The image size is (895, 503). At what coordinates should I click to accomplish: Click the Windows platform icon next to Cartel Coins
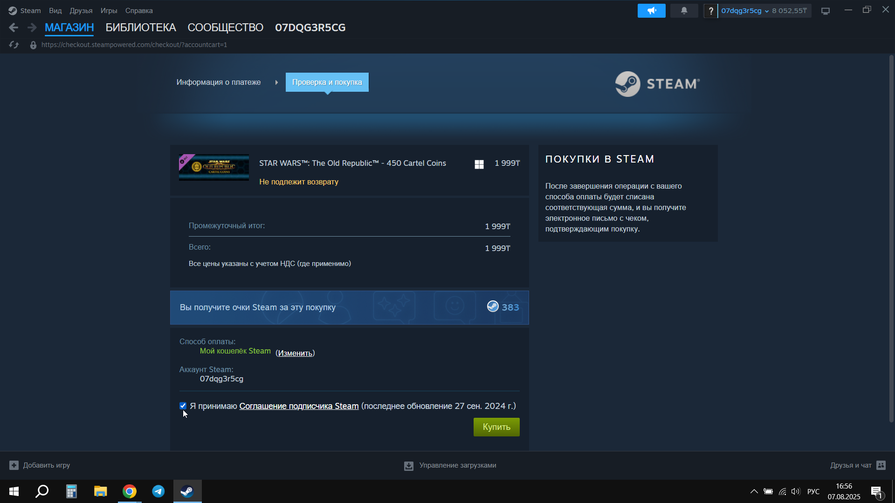pos(479,164)
